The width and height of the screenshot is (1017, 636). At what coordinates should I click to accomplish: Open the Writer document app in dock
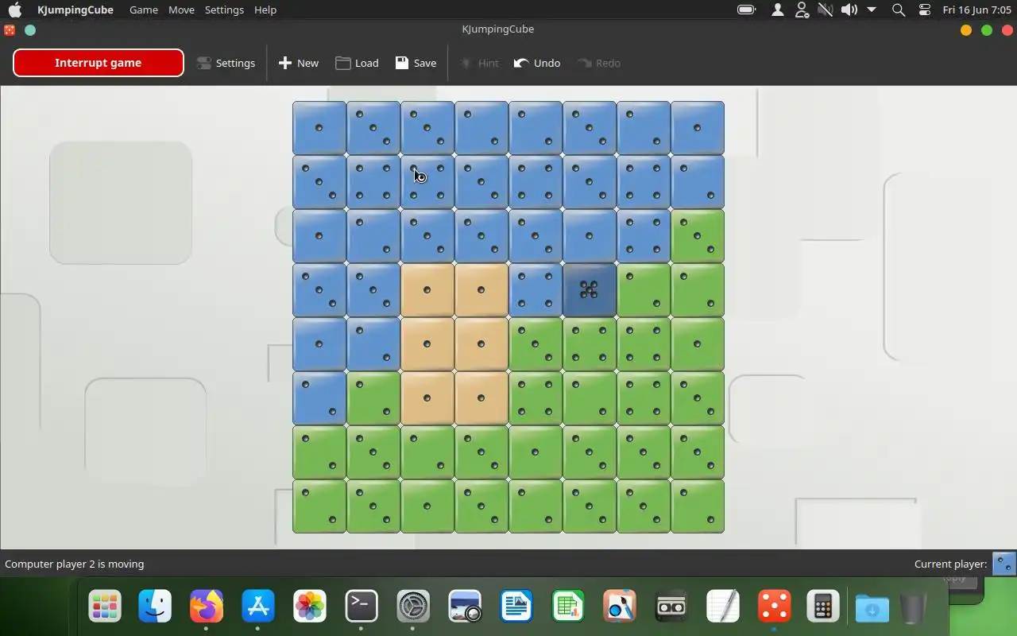click(x=516, y=607)
